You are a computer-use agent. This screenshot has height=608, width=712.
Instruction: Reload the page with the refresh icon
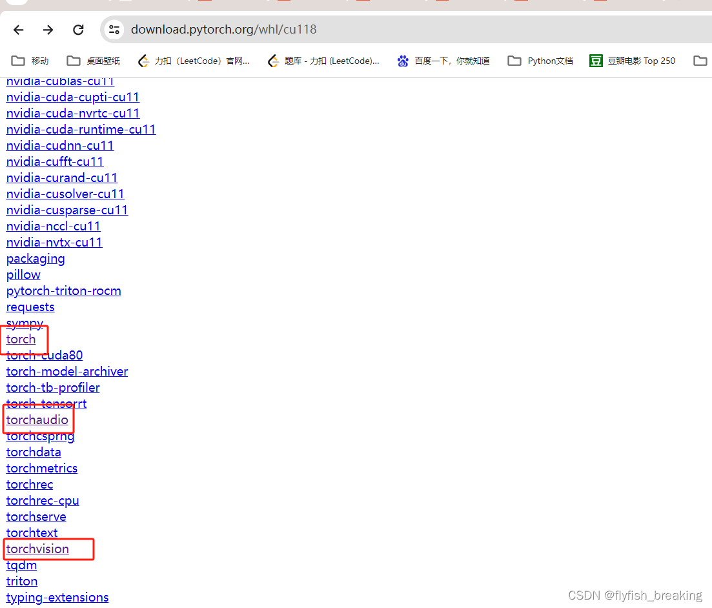tap(78, 30)
